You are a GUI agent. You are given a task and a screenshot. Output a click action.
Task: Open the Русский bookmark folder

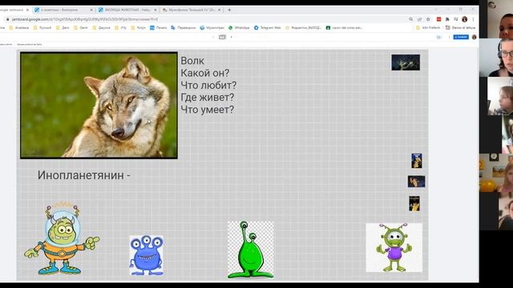(42, 28)
